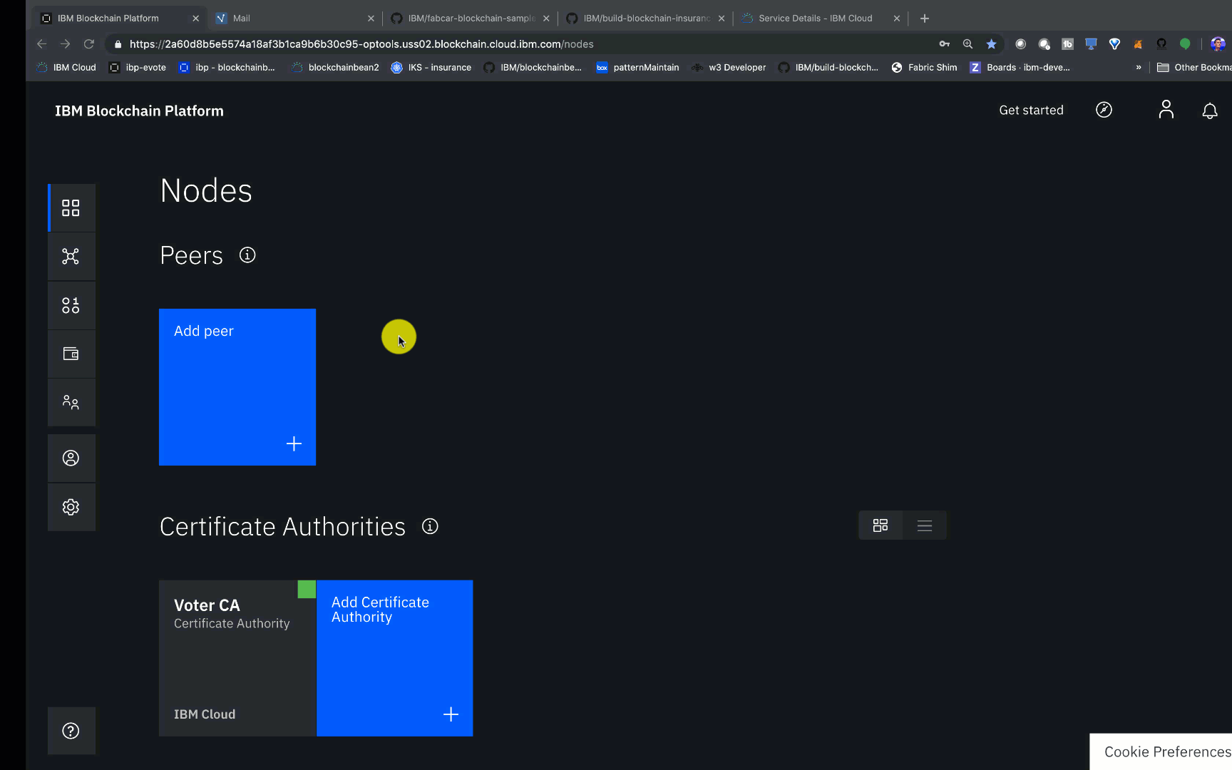Open the Smart contracts icon in sidebar
The width and height of the screenshot is (1232, 770).
pyautogui.click(x=71, y=305)
